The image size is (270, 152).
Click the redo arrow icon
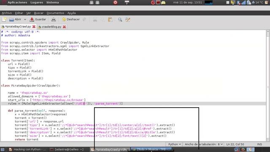pos(84,19)
